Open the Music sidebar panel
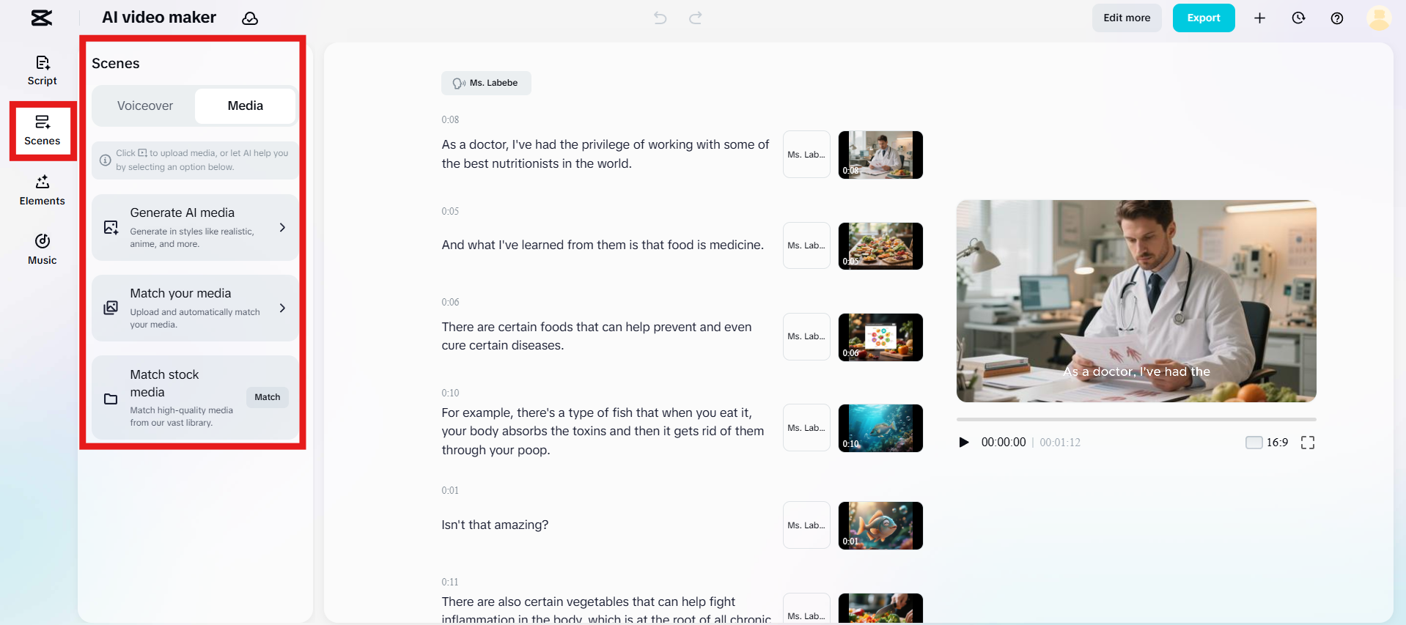Viewport: 1406px width, 625px height. point(42,249)
